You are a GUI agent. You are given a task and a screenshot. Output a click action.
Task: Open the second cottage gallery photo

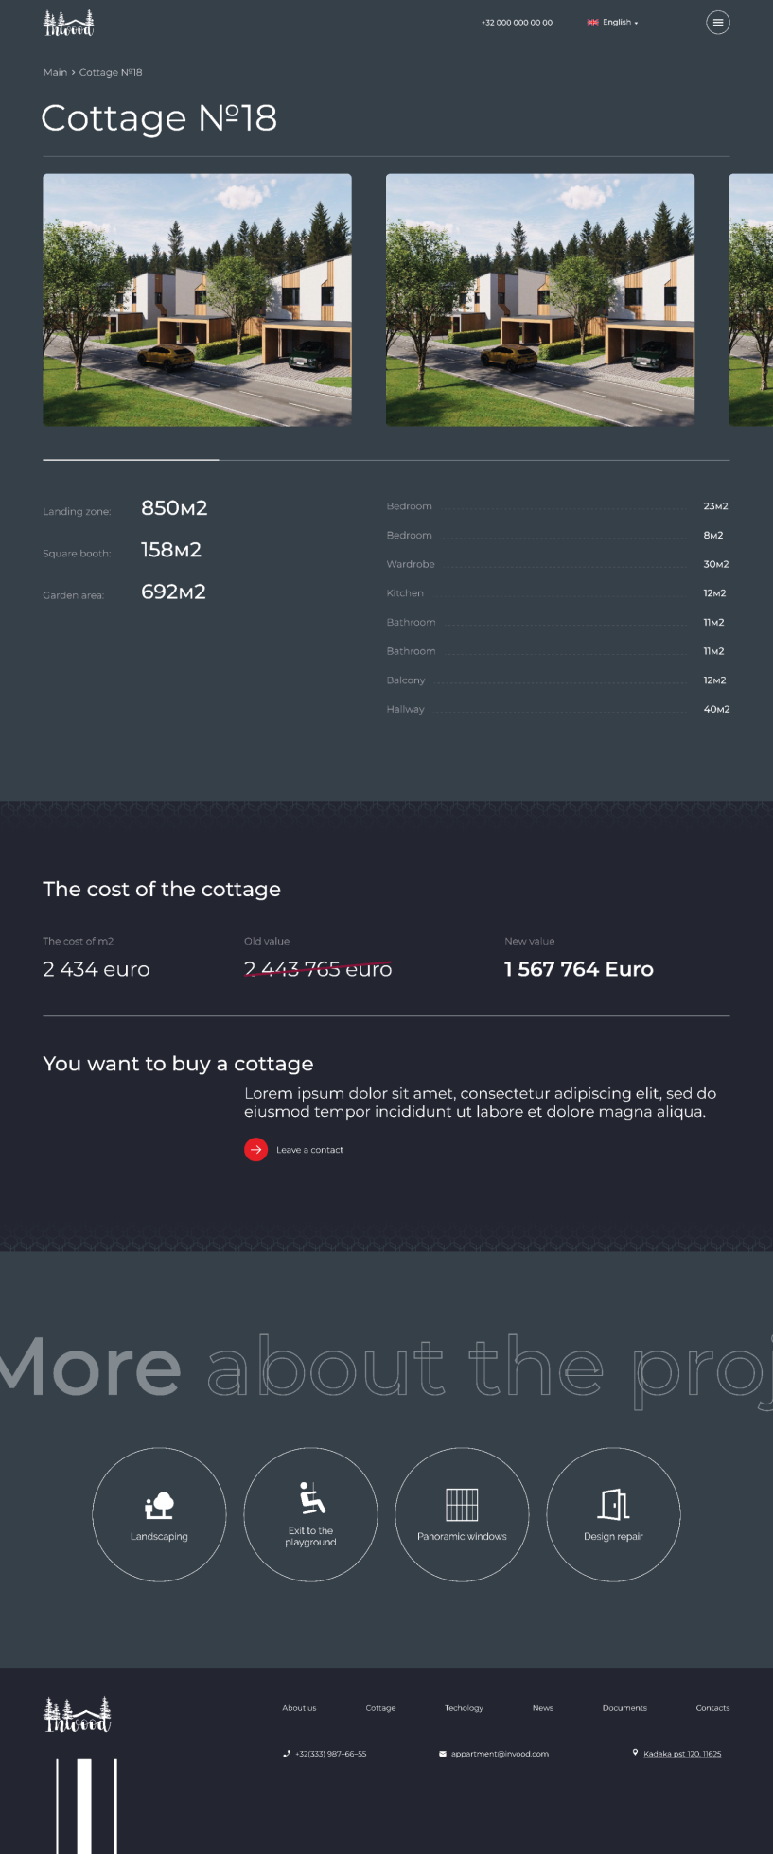[540, 300]
